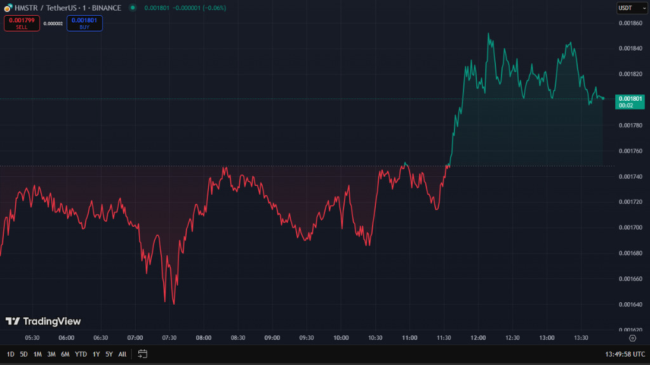
Task: Open the go-to-date calendar icon
Action: pyautogui.click(x=143, y=354)
